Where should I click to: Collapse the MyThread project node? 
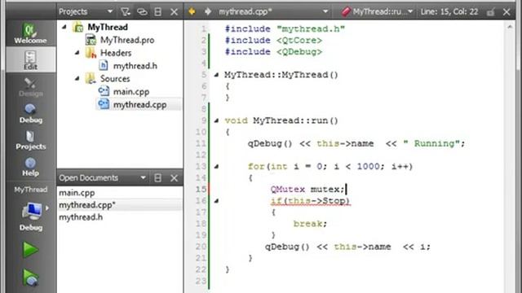(64, 27)
